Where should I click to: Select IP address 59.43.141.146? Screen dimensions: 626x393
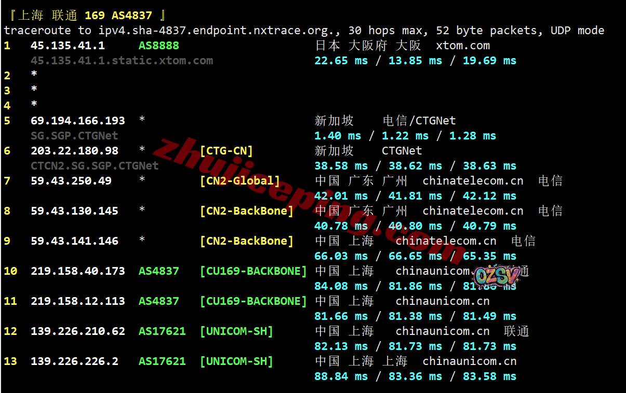click(x=74, y=241)
